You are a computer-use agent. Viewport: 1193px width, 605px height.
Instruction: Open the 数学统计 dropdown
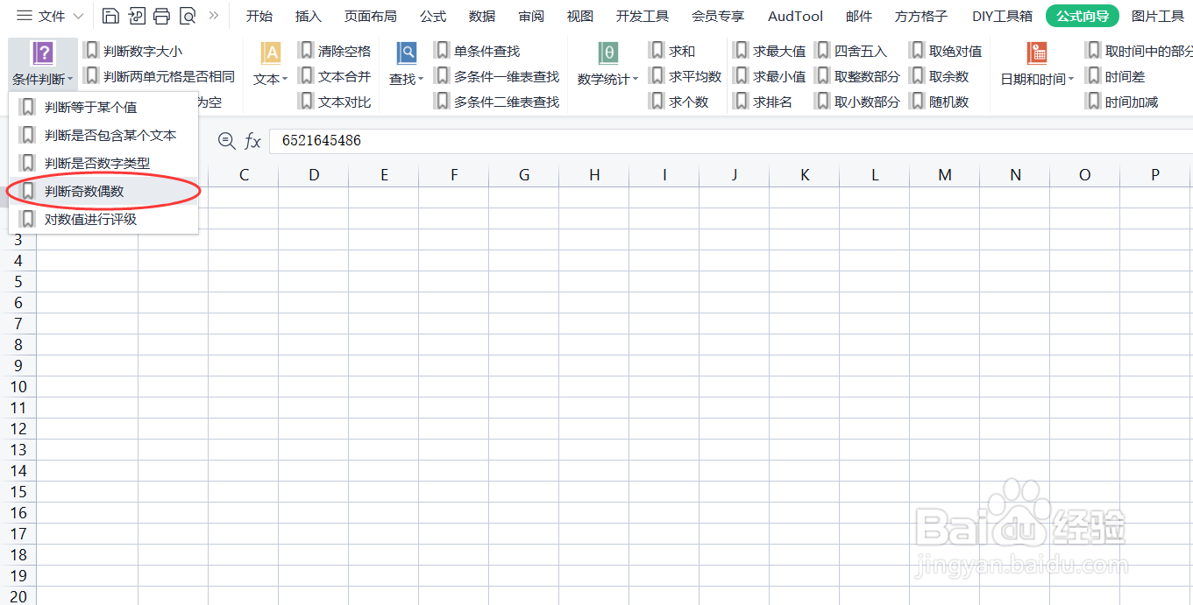pyautogui.click(x=607, y=63)
